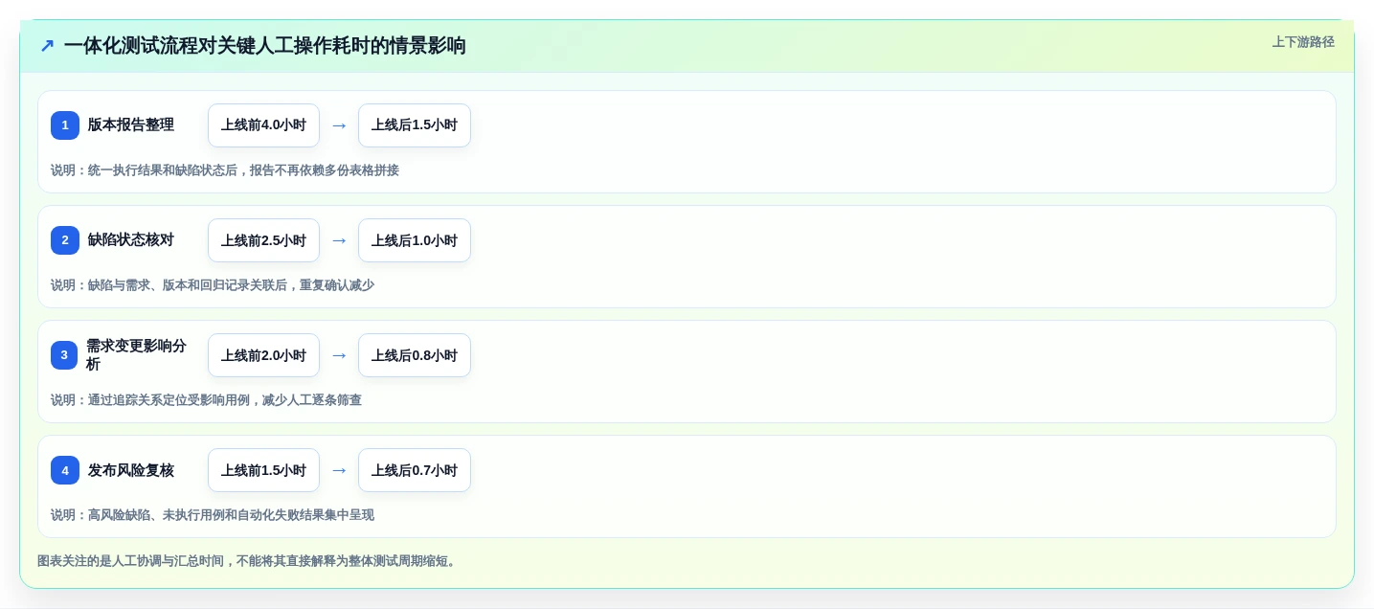Select the 上线前4.0小时 chip

click(x=263, y=125)
